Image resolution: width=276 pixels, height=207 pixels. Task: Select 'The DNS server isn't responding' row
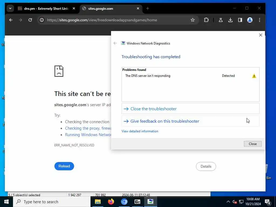(x=191, y=76)
